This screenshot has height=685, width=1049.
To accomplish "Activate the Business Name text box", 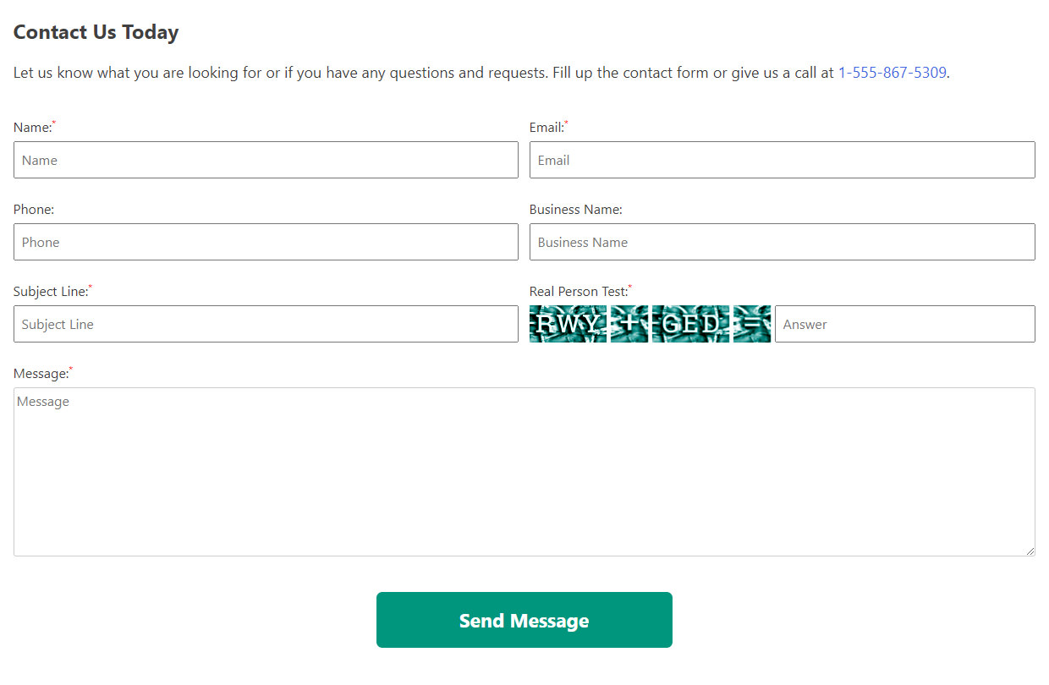I will (x=783, y=242).
